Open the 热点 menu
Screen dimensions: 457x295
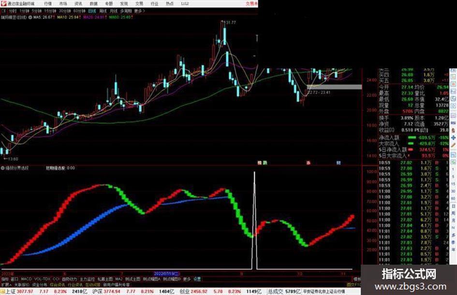coord(169,3)
